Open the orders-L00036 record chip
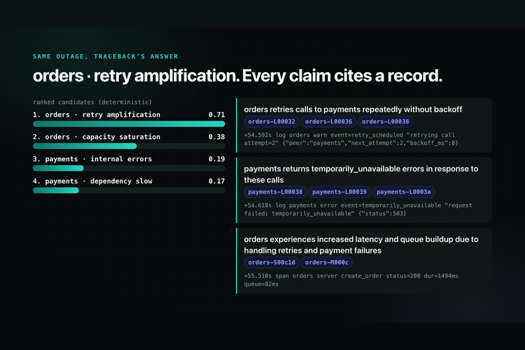Screen dimensions: 525x350 click(x=328, y=122)
